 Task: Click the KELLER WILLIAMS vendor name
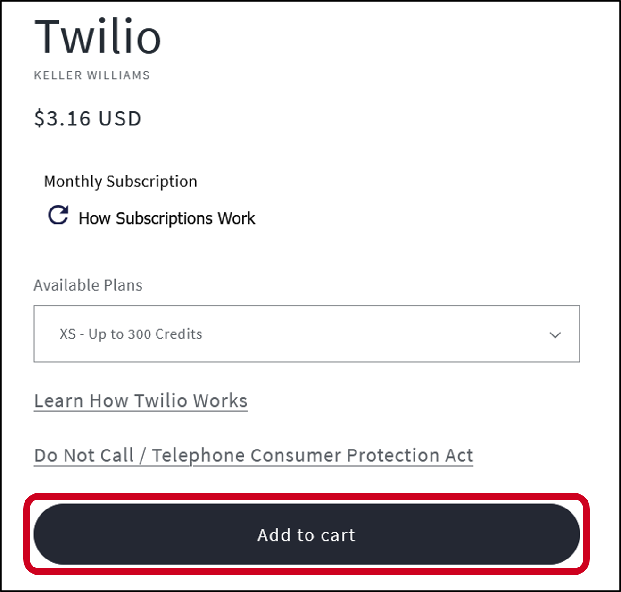pos(91,75)
